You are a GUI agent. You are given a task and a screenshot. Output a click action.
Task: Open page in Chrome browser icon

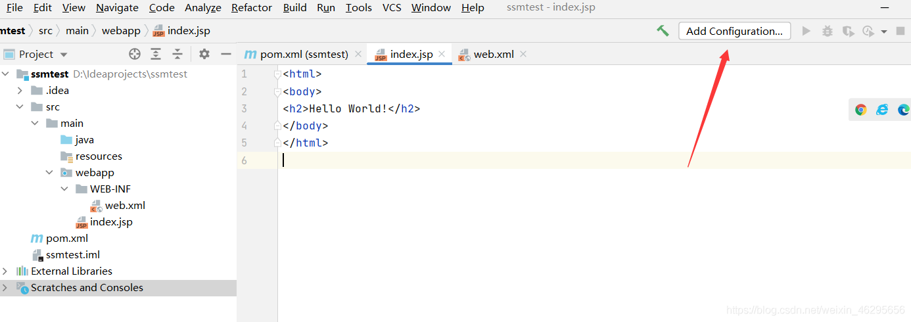point(860,110)
